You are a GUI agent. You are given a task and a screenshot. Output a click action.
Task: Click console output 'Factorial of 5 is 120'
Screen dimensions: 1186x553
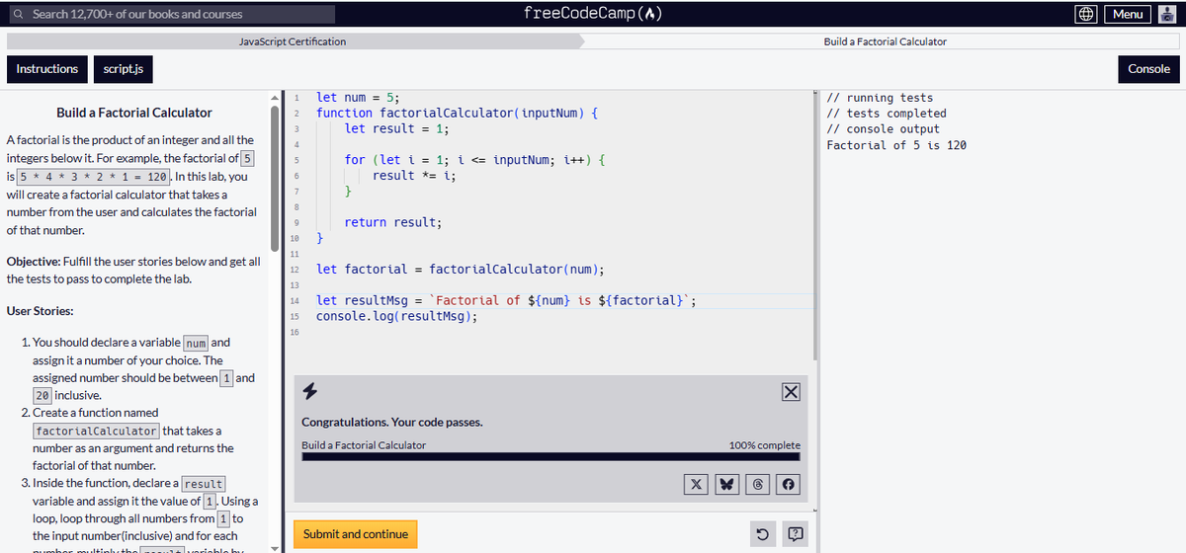896,145
